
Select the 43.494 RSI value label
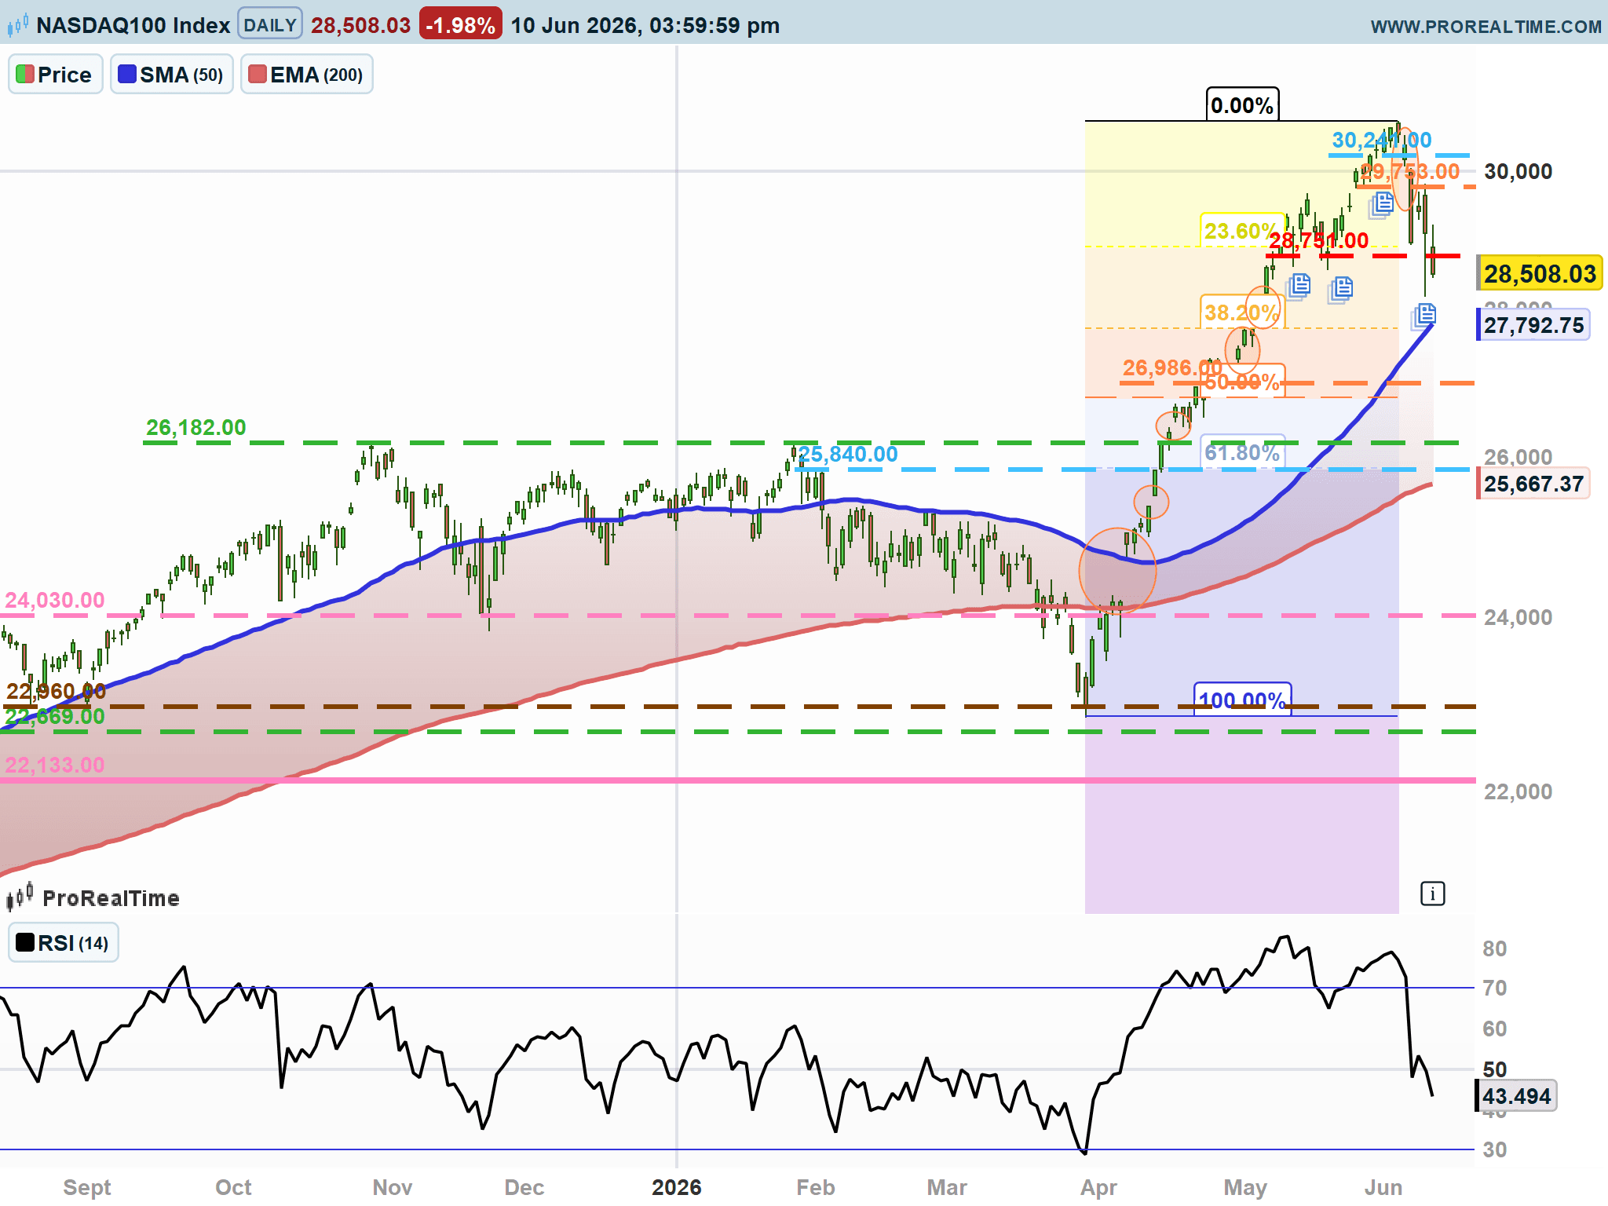tap(1515, 1096)
